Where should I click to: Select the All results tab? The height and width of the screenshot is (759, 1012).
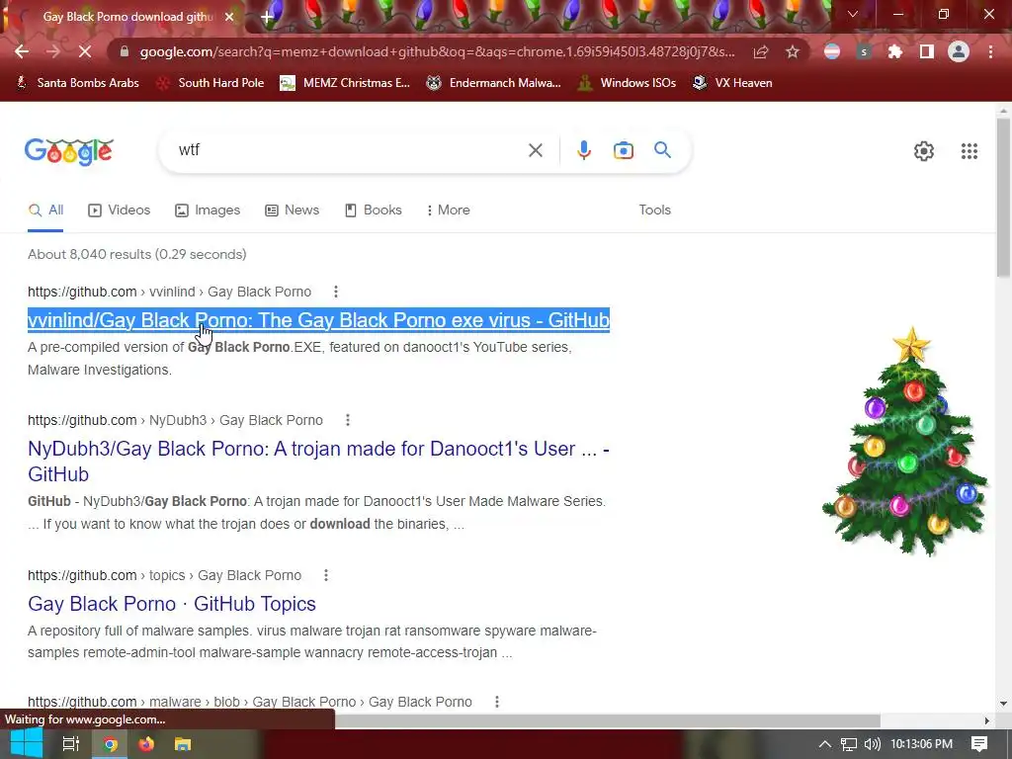pyautogui.click(x=45, y=210)
